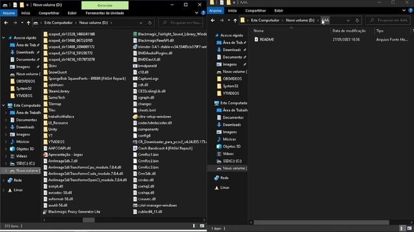
Task: Go up one level in left window
Action: pos(28,23)
